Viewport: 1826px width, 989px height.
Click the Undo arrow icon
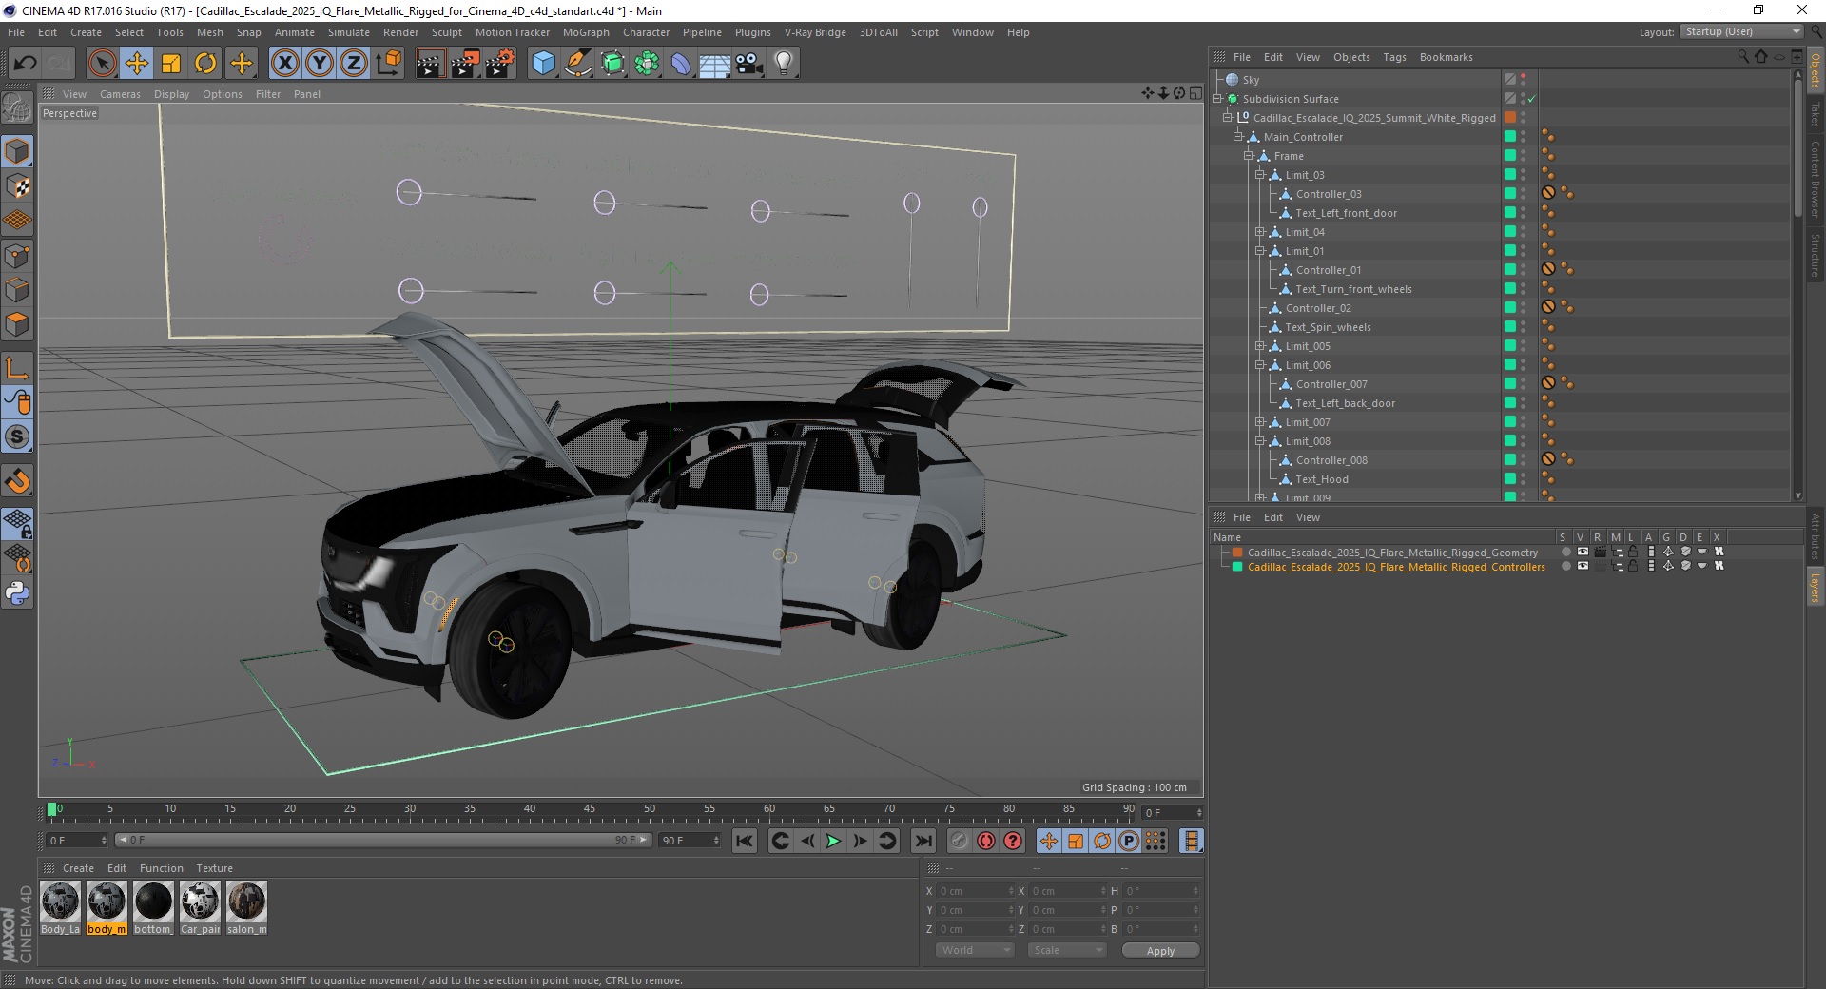pyautogui.click(x=26, y=64)
